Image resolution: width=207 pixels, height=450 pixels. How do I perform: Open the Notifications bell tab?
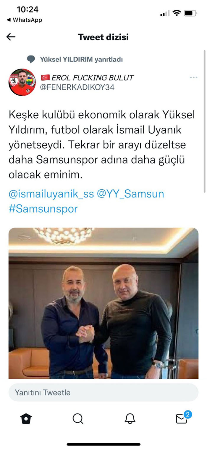coord(130,419)
